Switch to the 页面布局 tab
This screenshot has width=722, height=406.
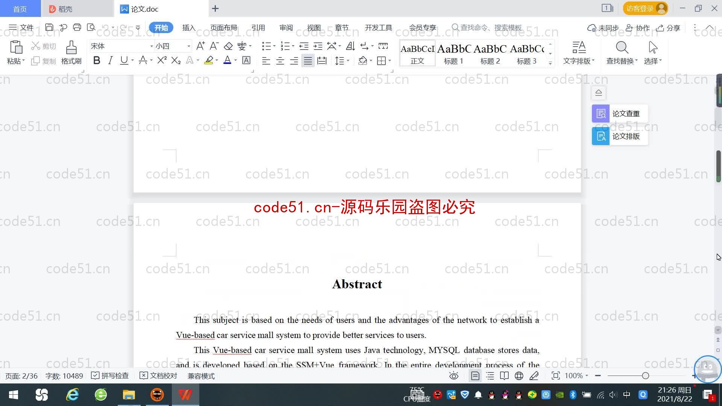(223, 27)
